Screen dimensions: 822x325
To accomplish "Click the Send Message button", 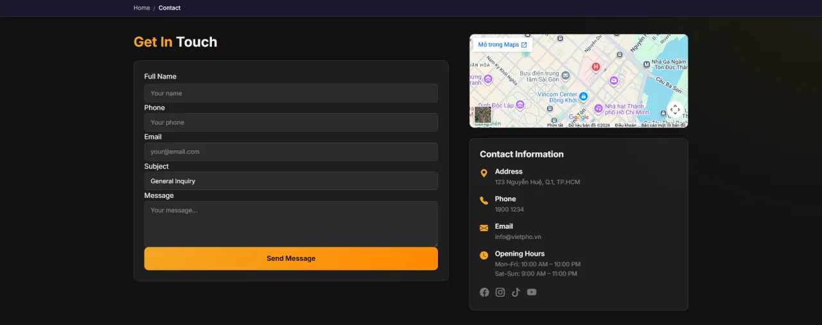I will click(x=291, y=258).
